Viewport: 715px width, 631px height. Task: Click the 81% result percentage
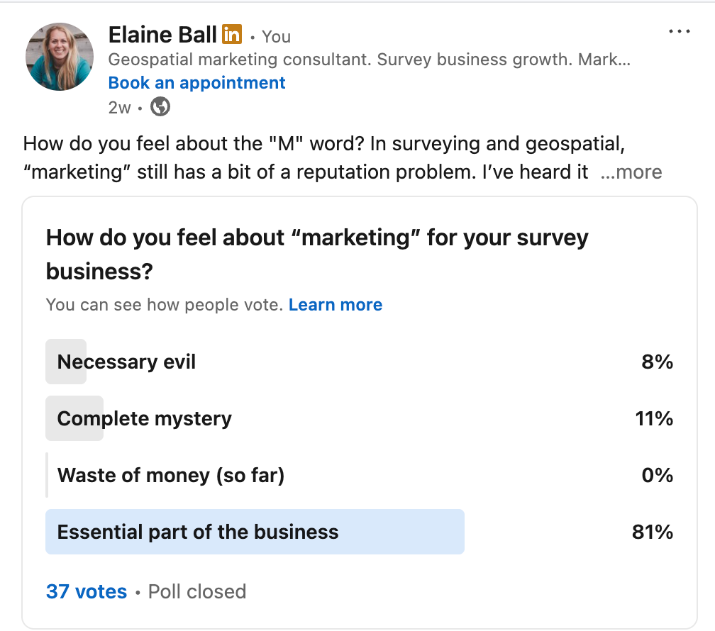[652, 532]
